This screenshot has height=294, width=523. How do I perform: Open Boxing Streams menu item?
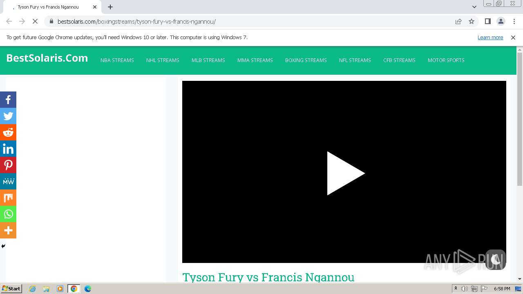[306, 60]
